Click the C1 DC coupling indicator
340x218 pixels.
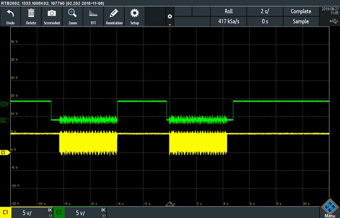50,210
